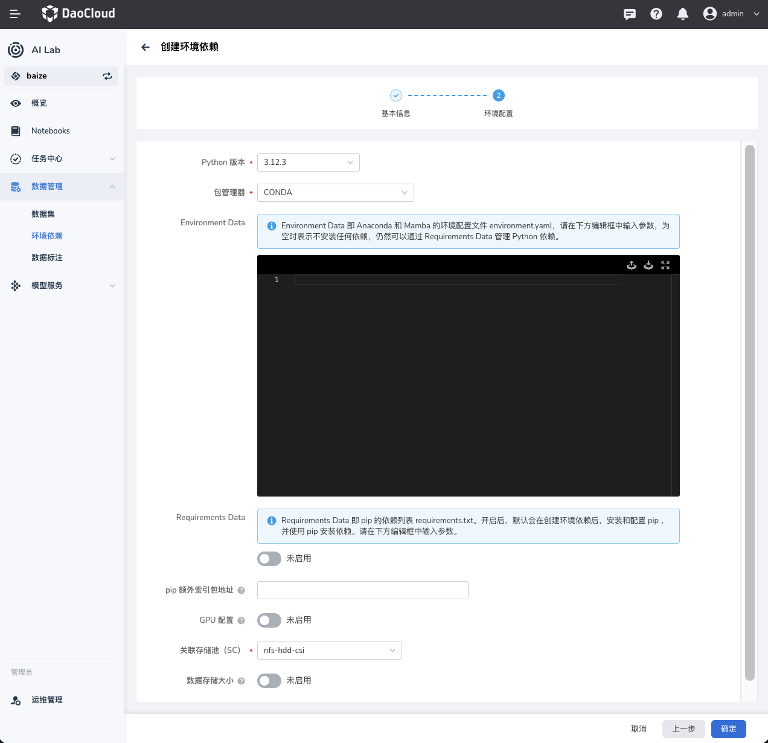The image size is (768, 743).
Task: Open the notifications bell
Action: [x=683, y=14]
